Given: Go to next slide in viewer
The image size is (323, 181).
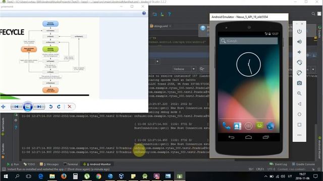Looking at the screenshot, I should 39,107.
